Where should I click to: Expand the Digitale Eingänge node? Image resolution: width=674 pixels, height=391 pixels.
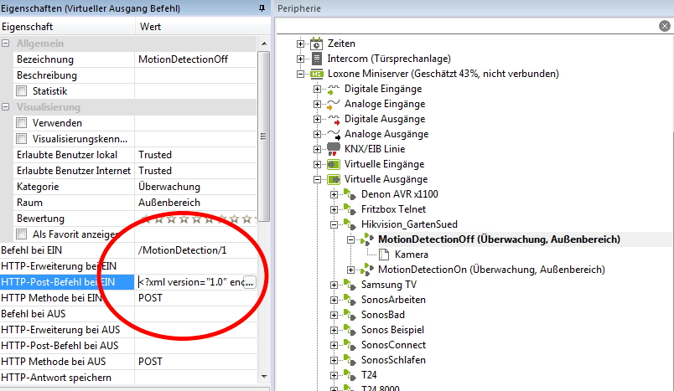pyautogui.click(x=317, y=89)
